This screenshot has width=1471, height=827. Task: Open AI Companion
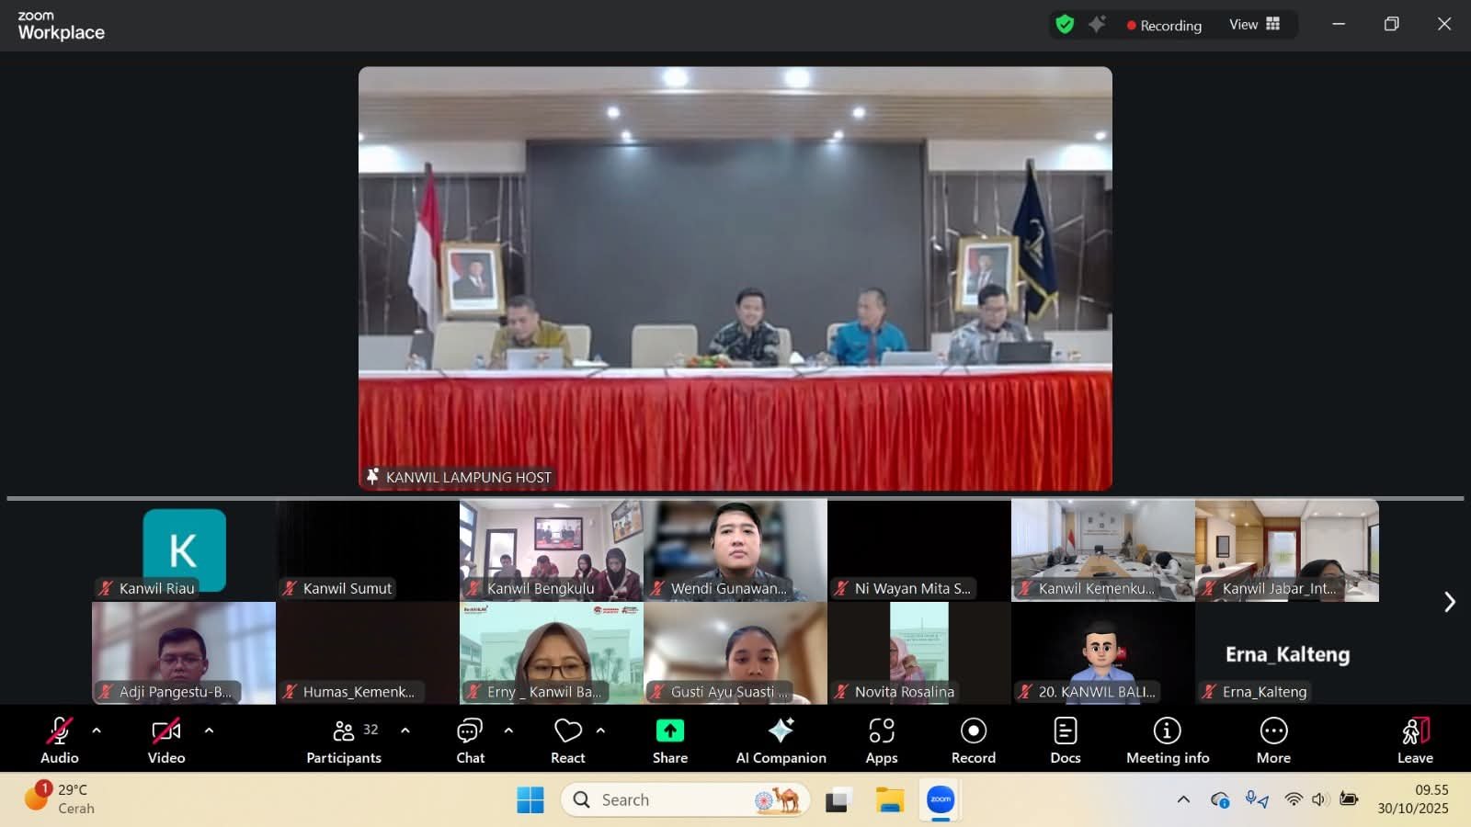(781, 740)
